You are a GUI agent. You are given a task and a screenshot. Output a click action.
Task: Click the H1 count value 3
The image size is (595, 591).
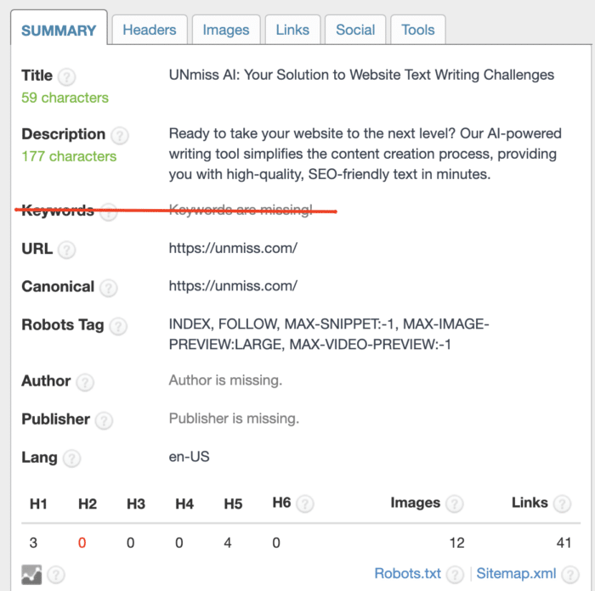click(x=33, y=543)
